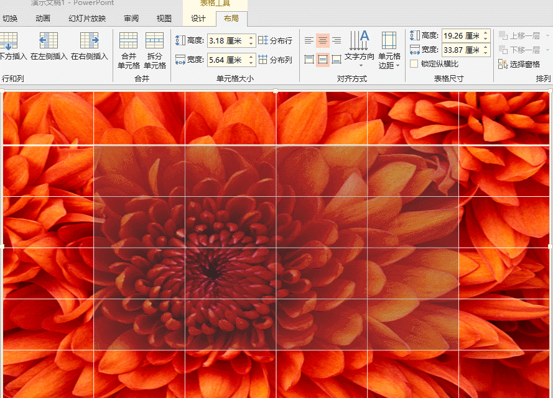
Task: Open Slide Show (幻灯片放映) tab
Action: coord(87,18)
